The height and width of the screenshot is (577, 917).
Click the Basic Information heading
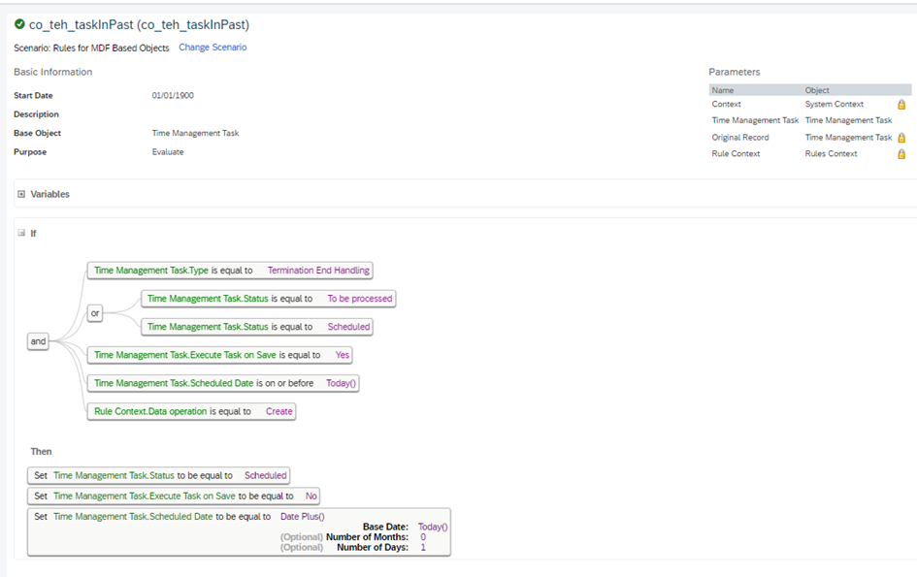[53, 72]
